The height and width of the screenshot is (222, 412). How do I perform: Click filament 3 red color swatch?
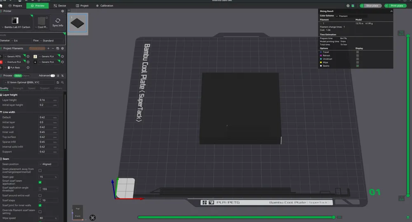[1, 62]
